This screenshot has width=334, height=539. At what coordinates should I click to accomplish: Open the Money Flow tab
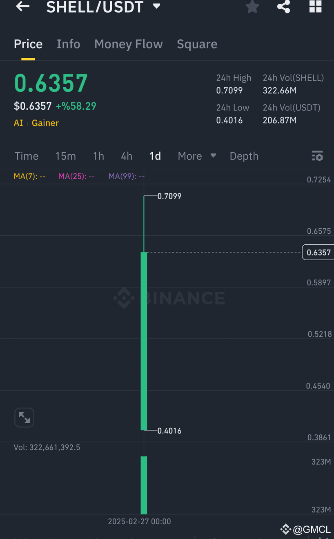point(129,44)
